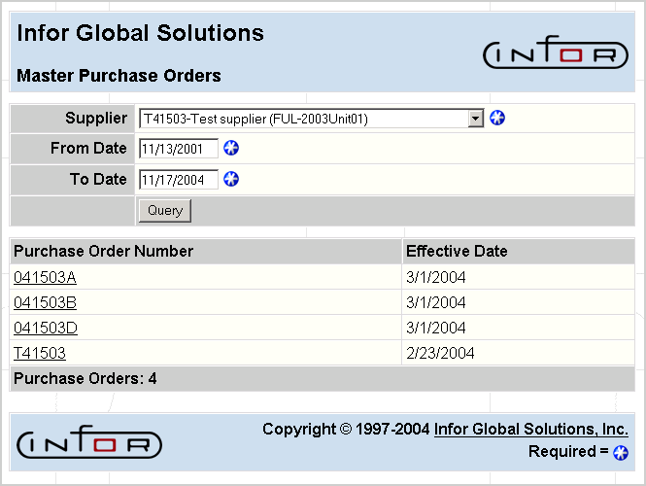Image resolution: width=646 pixels, height=486 pixels.
Task: Click the Infor logo in the header
Action: tap(556, 54)
